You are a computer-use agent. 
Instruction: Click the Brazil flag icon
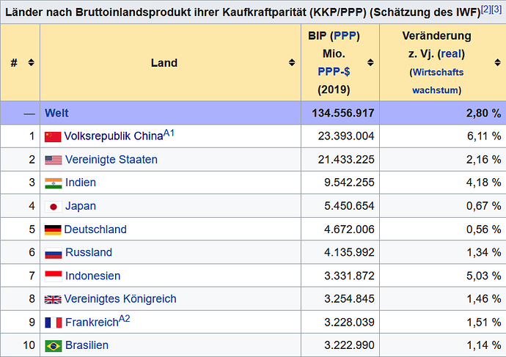click(54, 346)
